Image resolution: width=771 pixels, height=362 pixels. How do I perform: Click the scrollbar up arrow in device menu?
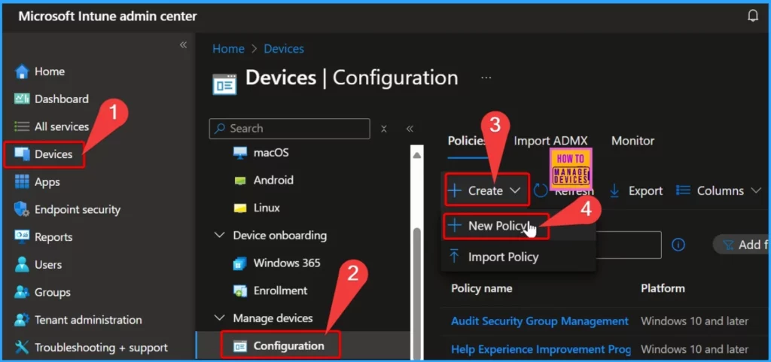point(416,156)
